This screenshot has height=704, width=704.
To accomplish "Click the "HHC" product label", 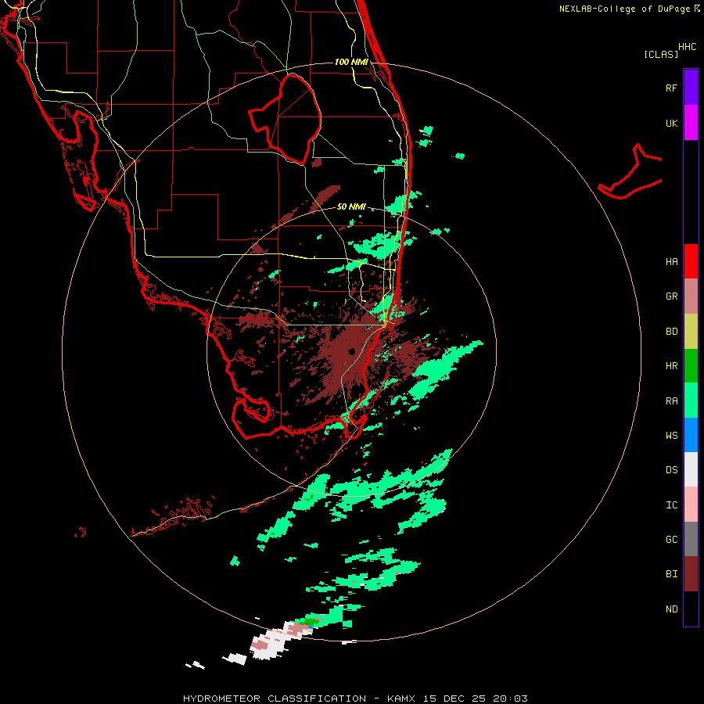I will pos(688,47).
